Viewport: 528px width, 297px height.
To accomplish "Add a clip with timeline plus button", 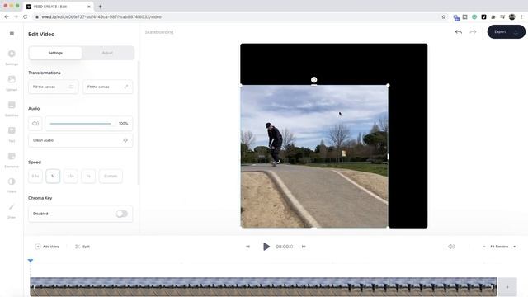I will pos(507,287).
